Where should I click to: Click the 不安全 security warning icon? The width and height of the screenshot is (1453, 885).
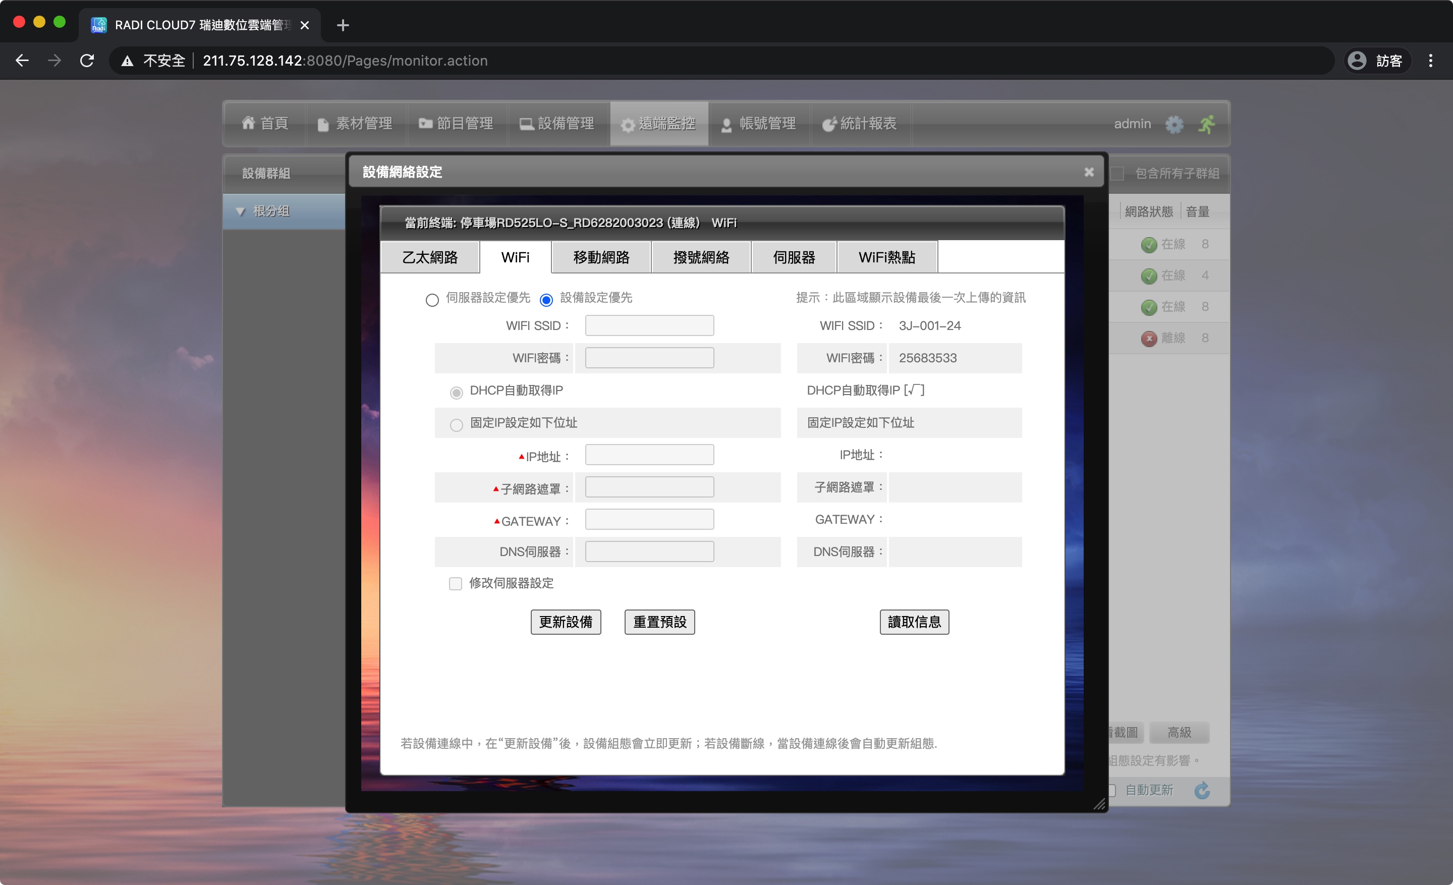pos(127,61)
